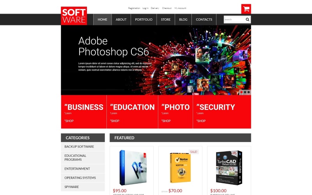
Task: Click inside the search input field
Action: tap(234, 19)
